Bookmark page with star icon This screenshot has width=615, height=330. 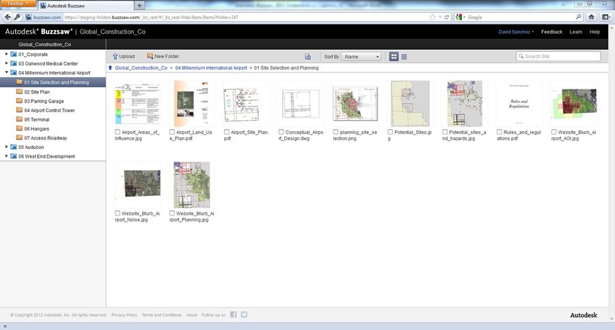pos(433,17)
